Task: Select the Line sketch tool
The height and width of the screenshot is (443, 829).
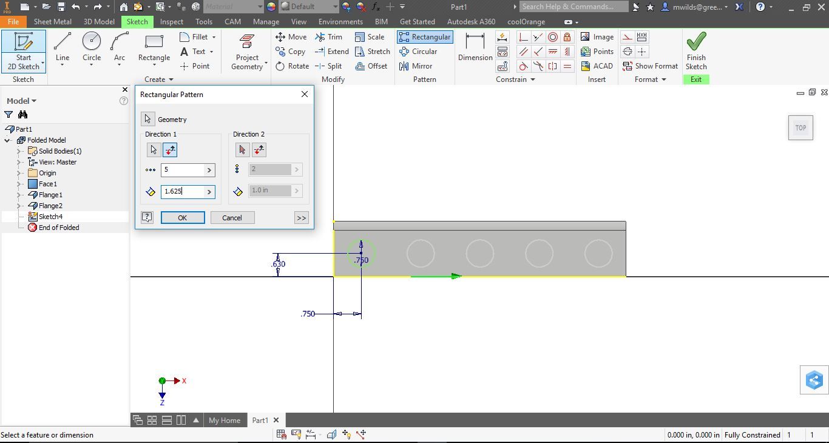Action: [63, 49]
